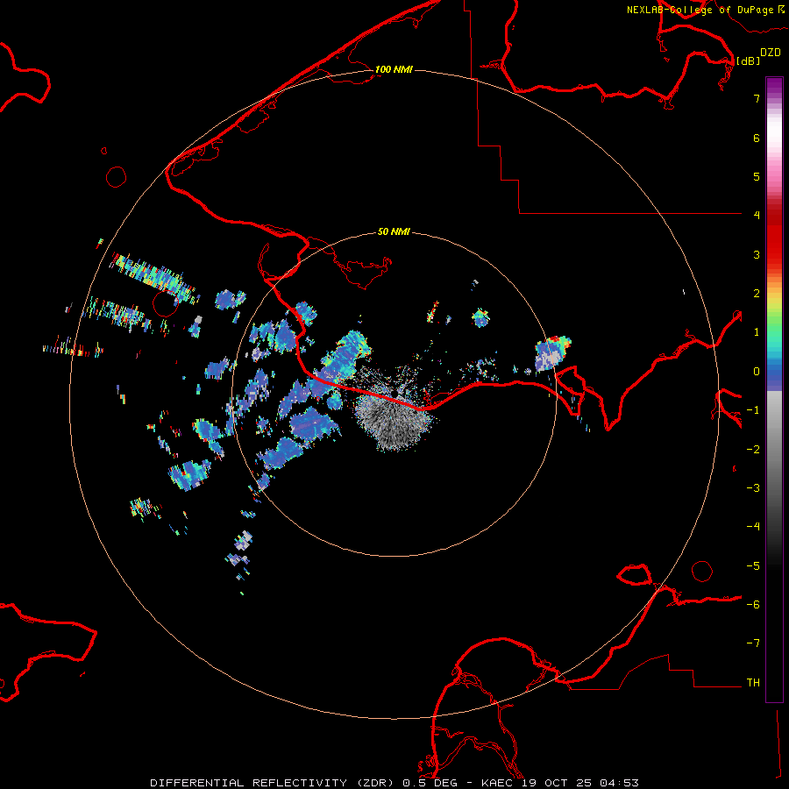Click the -1 value on color scale

coord(753,410)
